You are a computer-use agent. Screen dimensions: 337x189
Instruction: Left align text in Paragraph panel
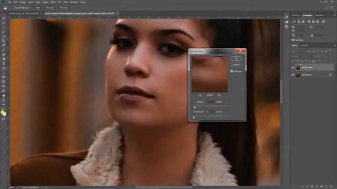[294, 22]
